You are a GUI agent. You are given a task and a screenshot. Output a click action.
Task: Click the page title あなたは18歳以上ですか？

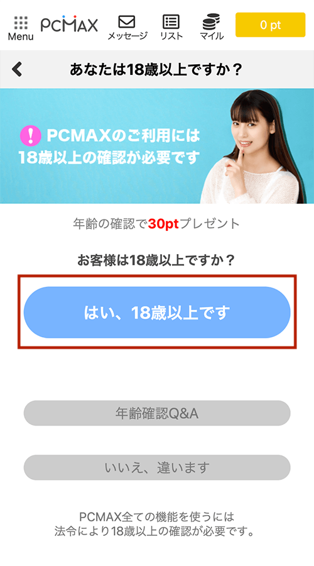pyautogui.click(x=156, y=69)
